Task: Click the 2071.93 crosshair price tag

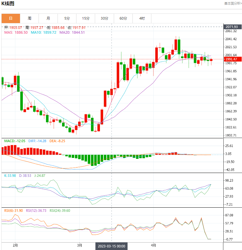Action: tap(233, 27)
